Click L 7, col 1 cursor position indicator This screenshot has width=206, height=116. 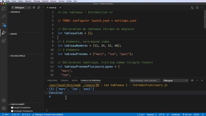tap(141, 115)
